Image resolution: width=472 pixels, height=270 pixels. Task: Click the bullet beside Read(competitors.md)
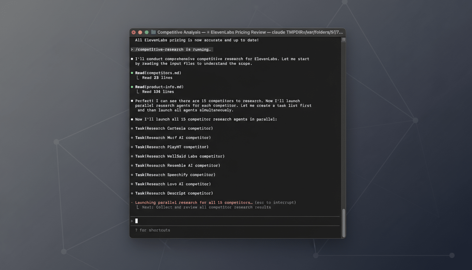(x=132, y=73)
